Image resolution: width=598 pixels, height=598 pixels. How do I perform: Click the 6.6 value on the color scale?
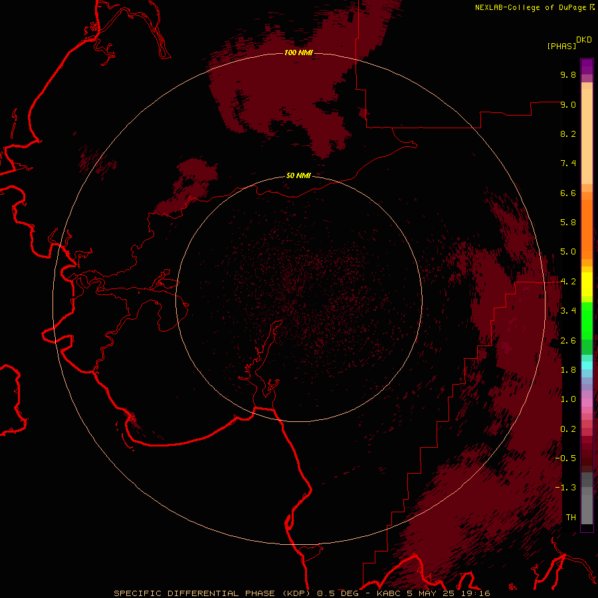tap(568, 193)
